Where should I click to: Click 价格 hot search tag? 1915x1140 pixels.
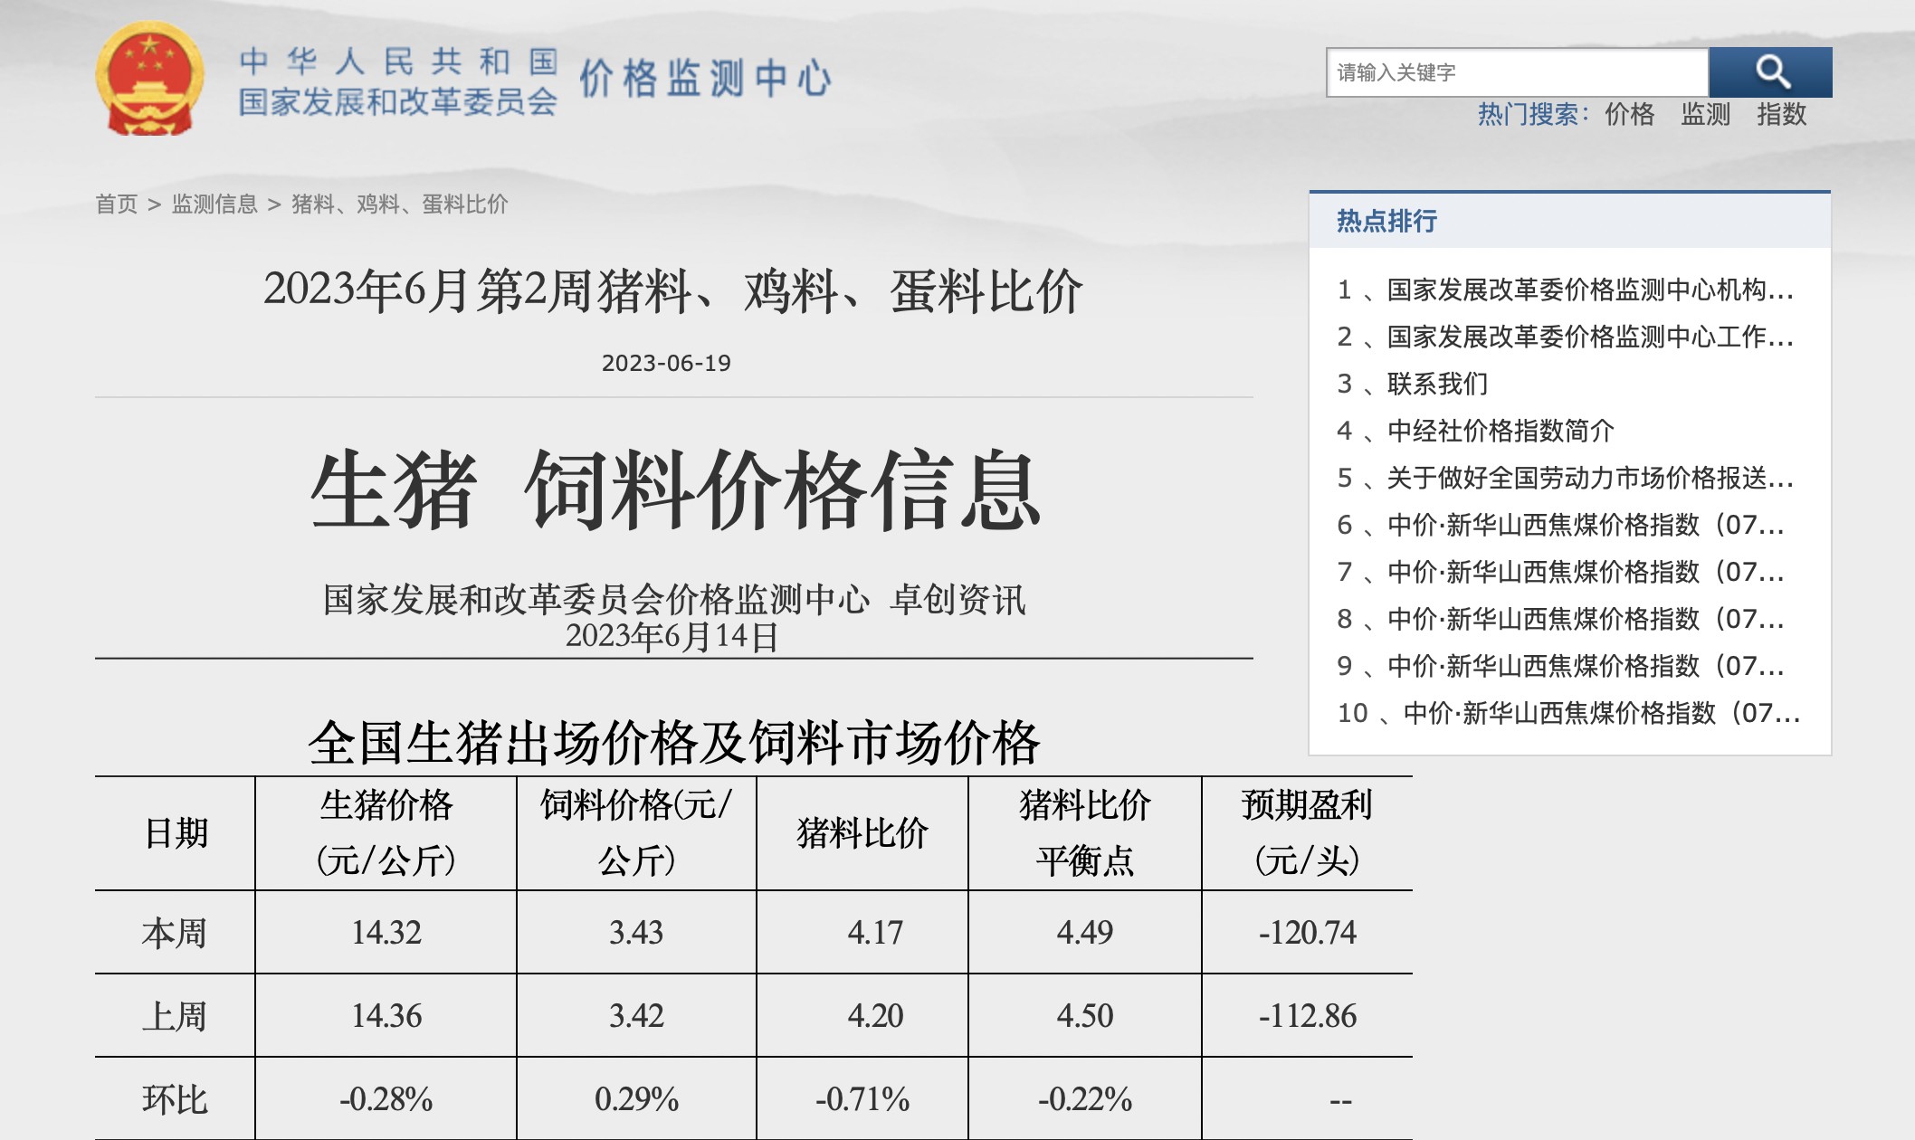[1629, 114]
